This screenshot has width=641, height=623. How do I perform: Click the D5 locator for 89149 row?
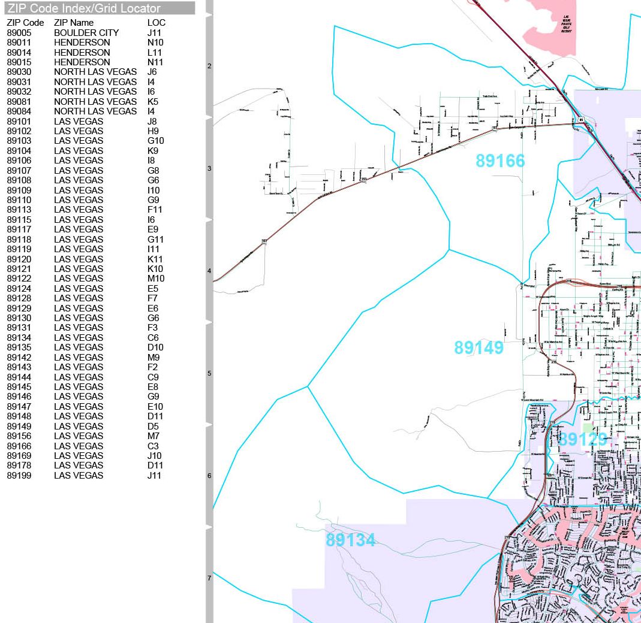coord(154,427)
